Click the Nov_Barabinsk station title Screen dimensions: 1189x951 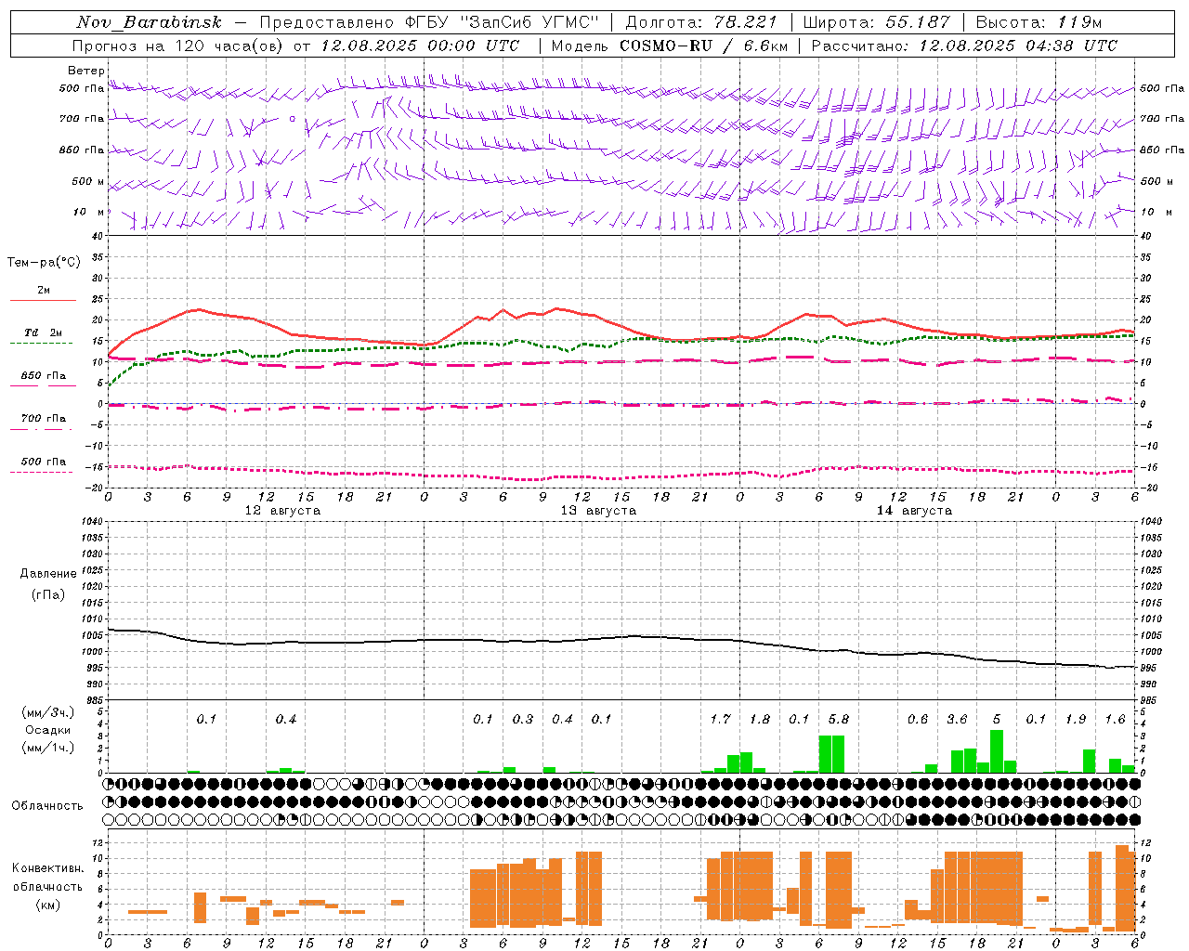coord(150,22)
